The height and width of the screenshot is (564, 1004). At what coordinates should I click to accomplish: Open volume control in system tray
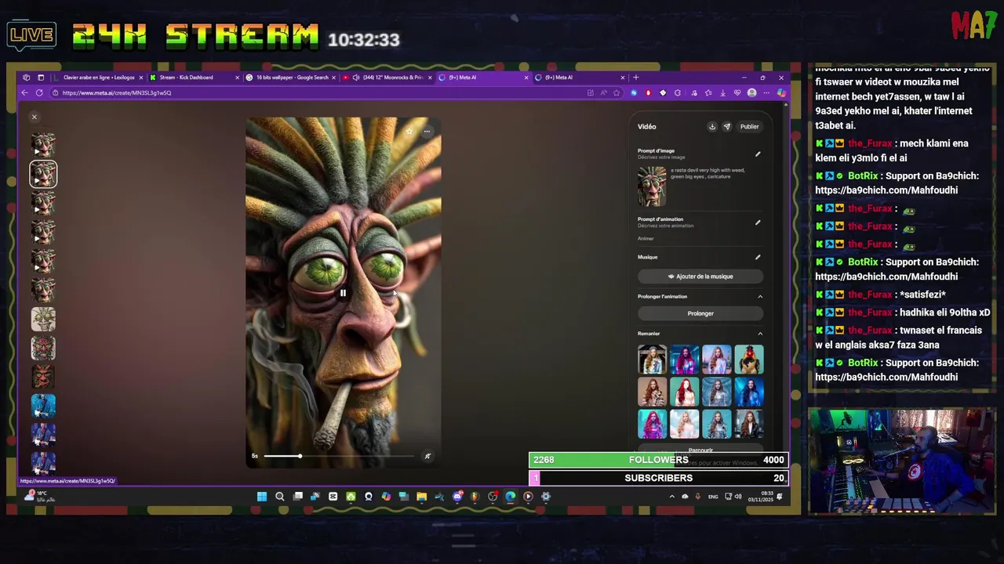tap(738, 496)
